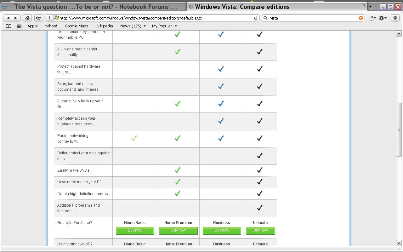Open the Wikipedia bookmark
The image size is (403, 252).
point(104,26)
